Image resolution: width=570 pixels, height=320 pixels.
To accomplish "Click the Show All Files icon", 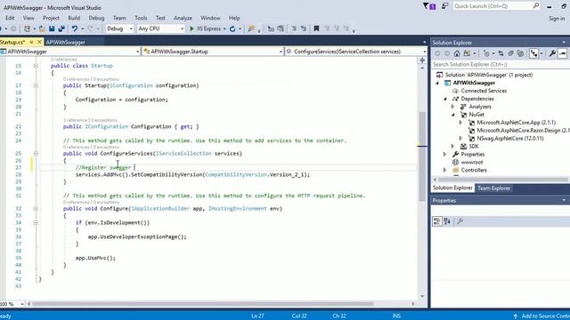I will pyautogui.click(x=520, y=53).
